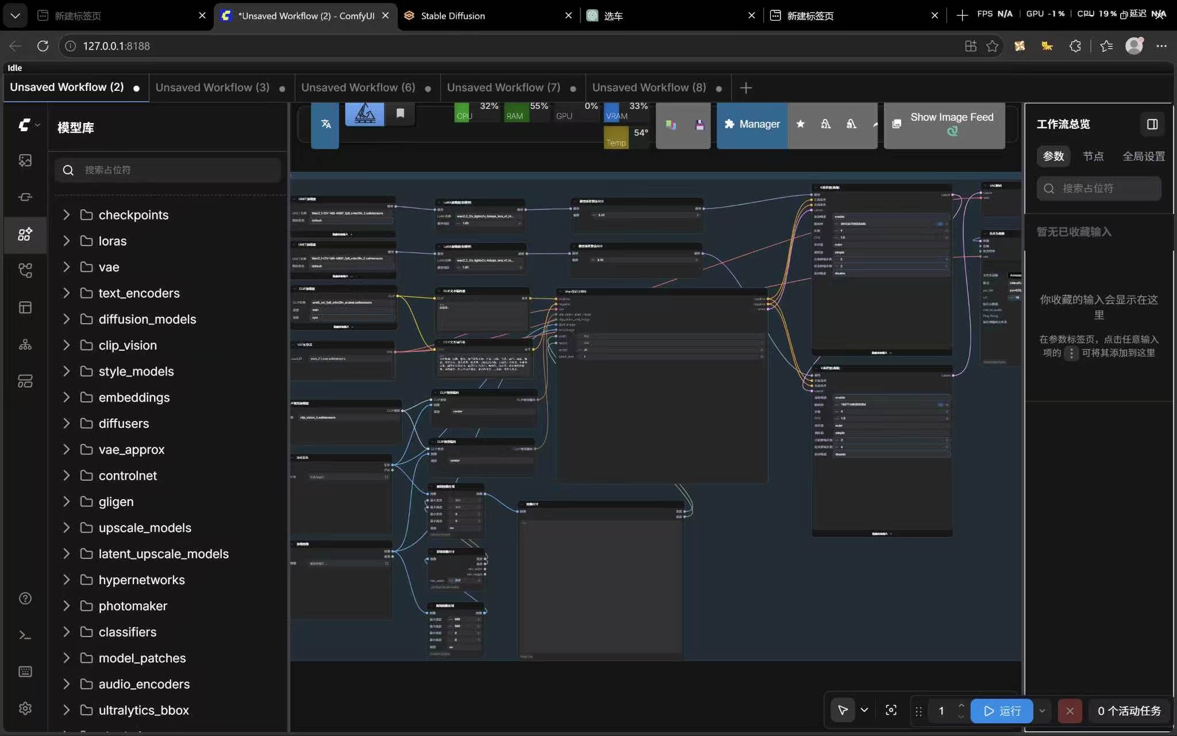Toggle the workflow overview panel layout icon
This screenshot has height=736, width=1177.
(1152, 125)
